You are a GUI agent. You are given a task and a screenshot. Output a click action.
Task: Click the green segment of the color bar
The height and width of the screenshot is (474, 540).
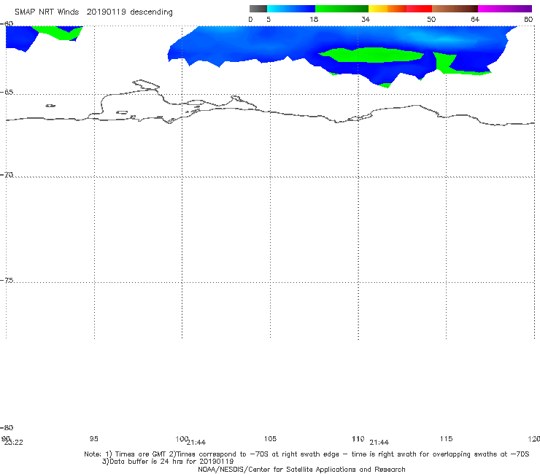tap(342, 9)
